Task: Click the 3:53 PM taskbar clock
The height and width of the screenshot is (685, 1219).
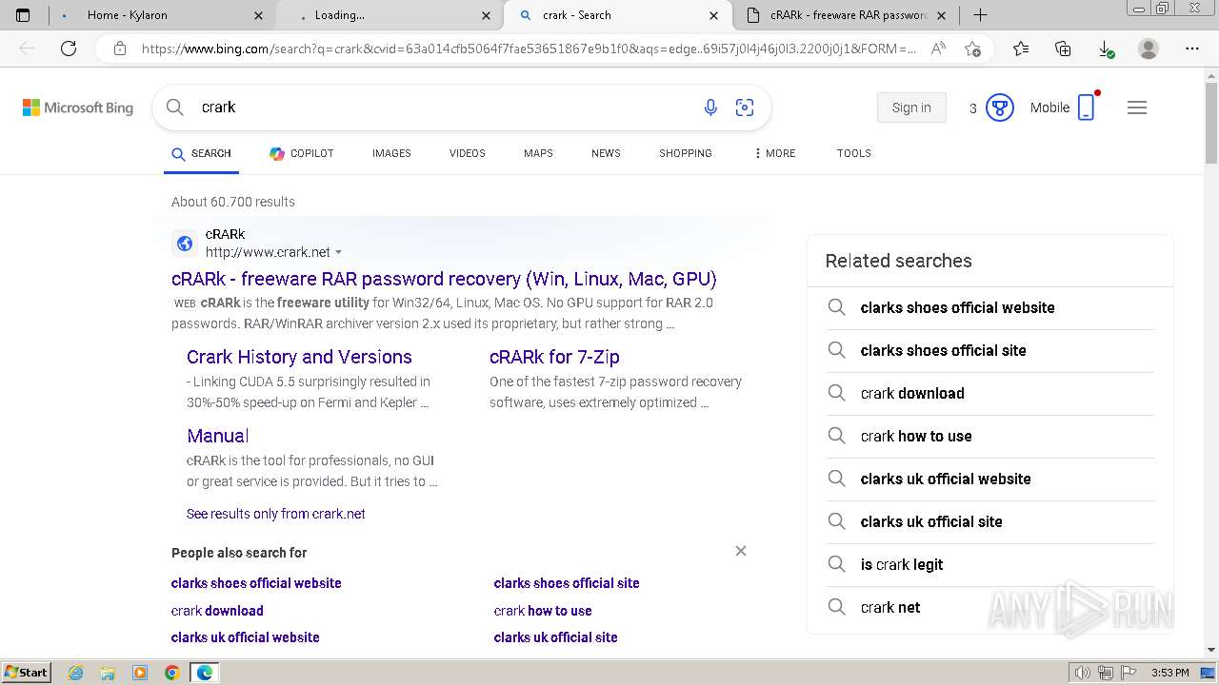Action: tap(1169, 673)
